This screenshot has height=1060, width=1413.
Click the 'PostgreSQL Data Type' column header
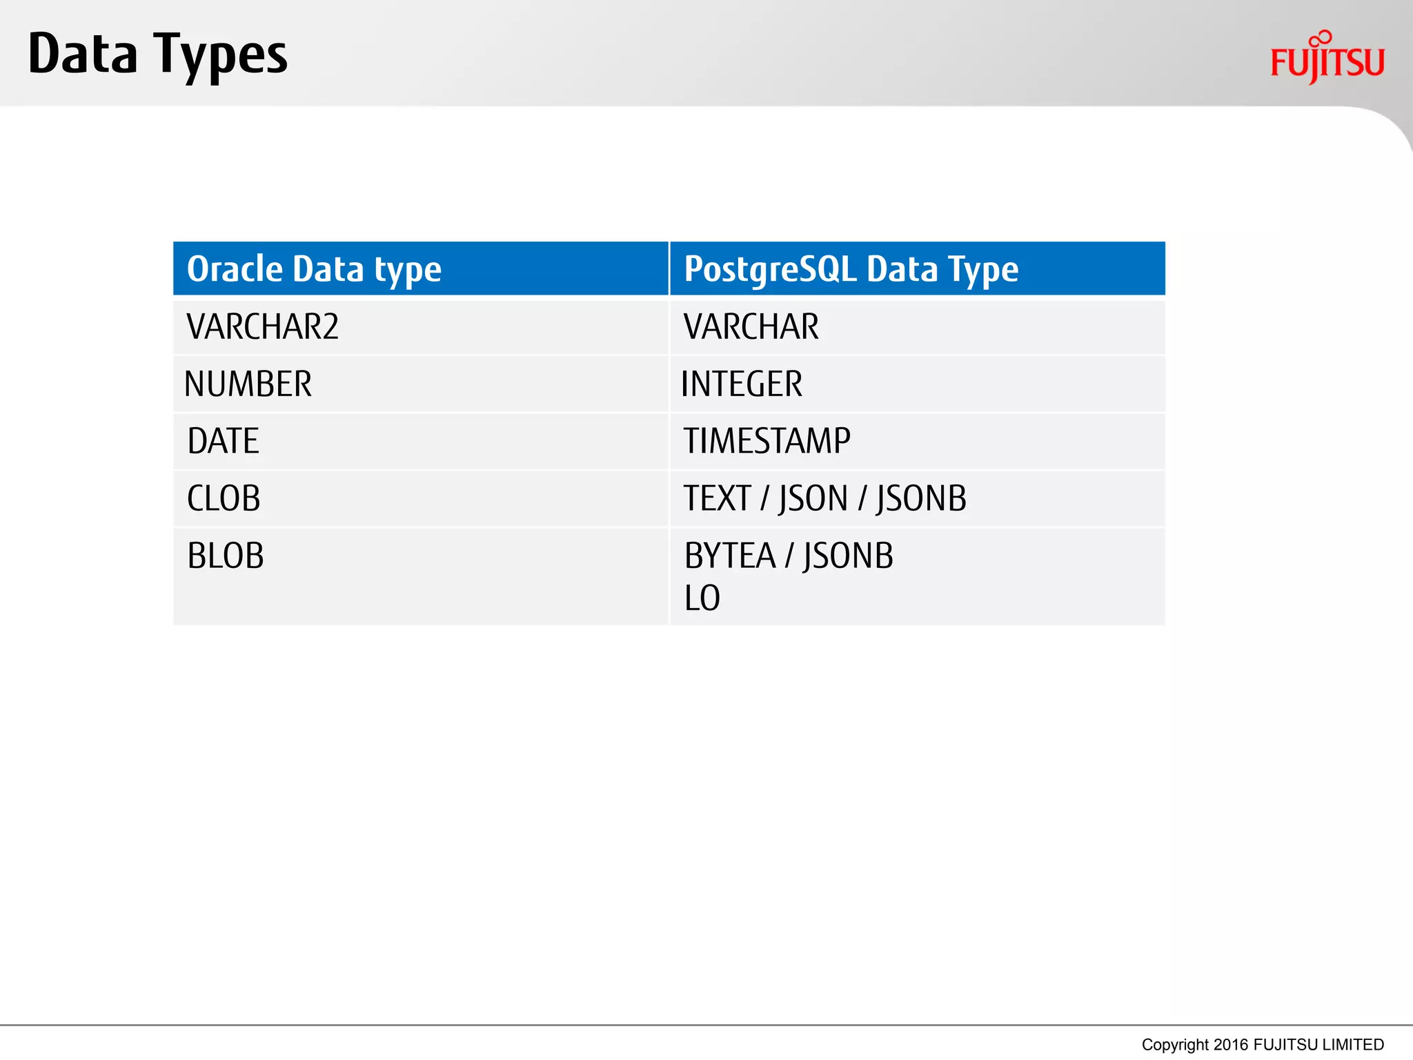point(918,268)
